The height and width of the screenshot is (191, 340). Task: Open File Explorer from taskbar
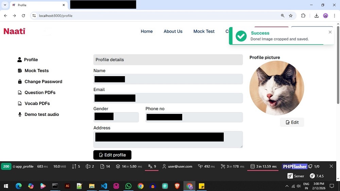coord(92,186)
